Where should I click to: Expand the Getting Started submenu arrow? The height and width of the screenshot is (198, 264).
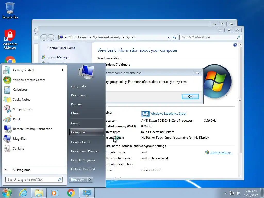tap(63, 70)
